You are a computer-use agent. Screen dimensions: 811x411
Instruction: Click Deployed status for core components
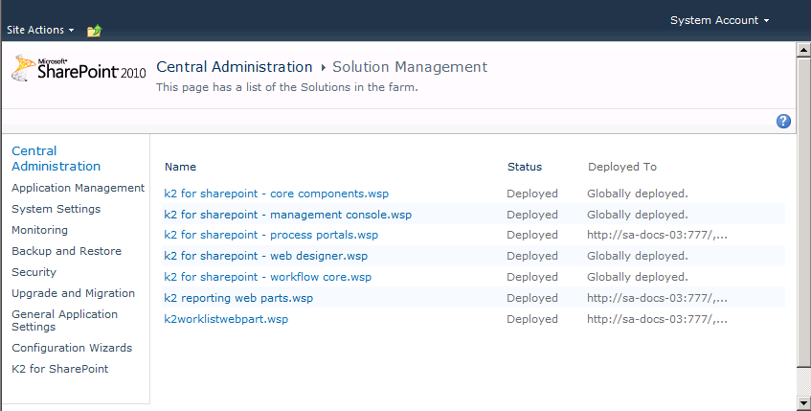click(532, 194)
